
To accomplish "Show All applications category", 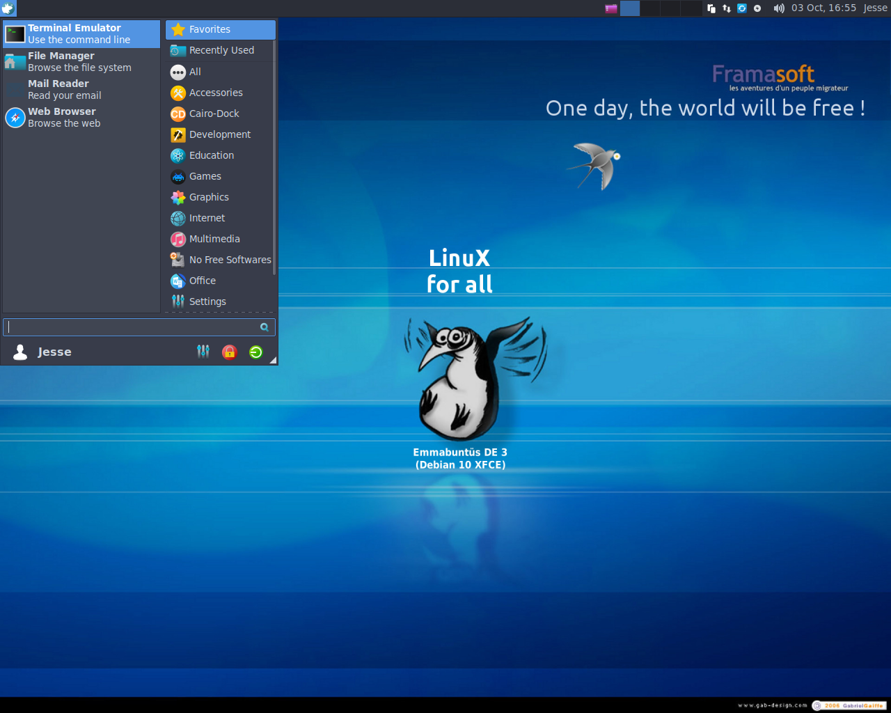I will coord(219,72).
